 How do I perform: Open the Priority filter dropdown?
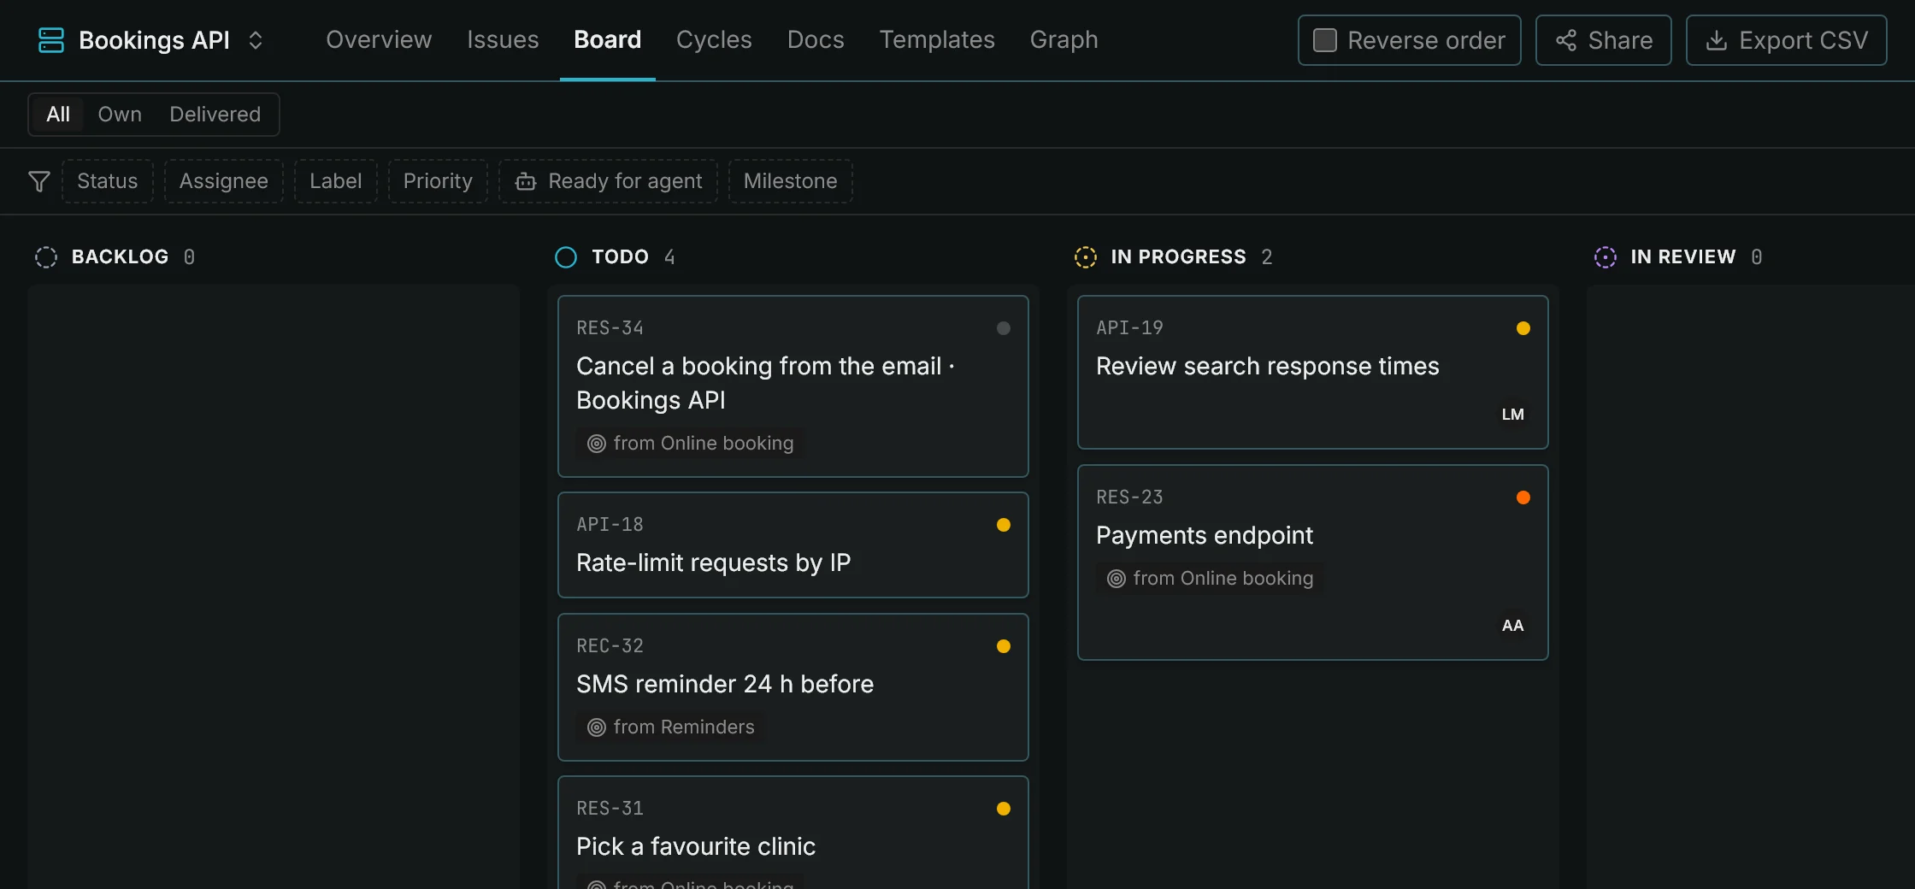pyautogui.click(x=438, y=181)
